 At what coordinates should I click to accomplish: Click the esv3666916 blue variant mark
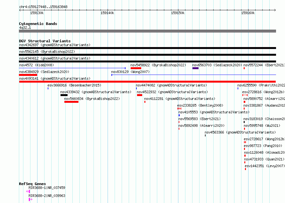(x=48, y=88)
